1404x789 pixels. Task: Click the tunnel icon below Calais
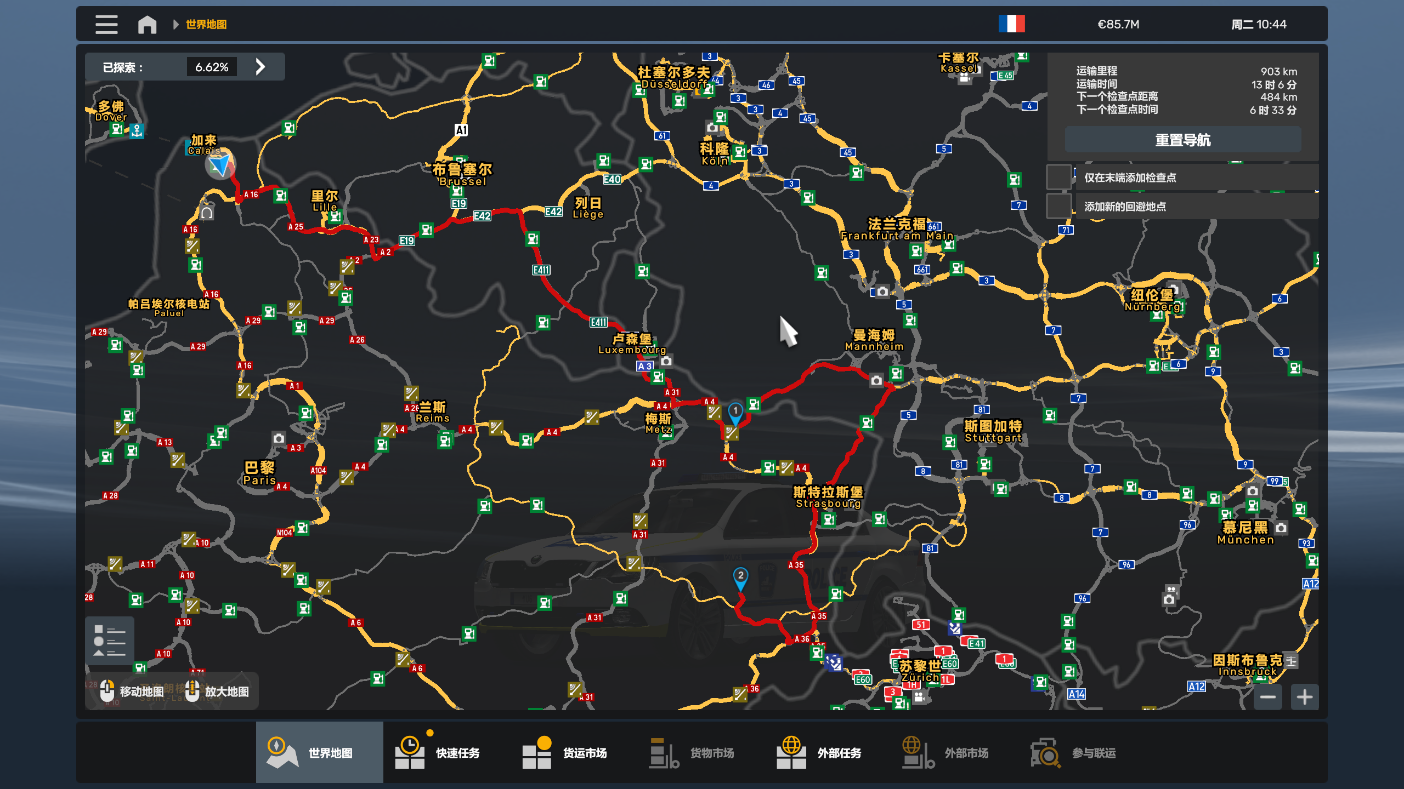click(x=207, y=213)
